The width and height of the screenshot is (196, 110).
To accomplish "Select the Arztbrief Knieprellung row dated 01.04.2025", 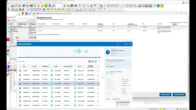I will [x=59, y=84].
